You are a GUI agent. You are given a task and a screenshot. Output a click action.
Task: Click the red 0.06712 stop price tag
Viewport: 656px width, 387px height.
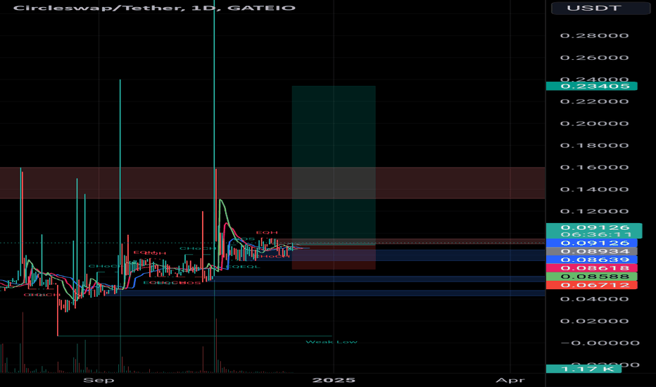(x=591, y=285)
